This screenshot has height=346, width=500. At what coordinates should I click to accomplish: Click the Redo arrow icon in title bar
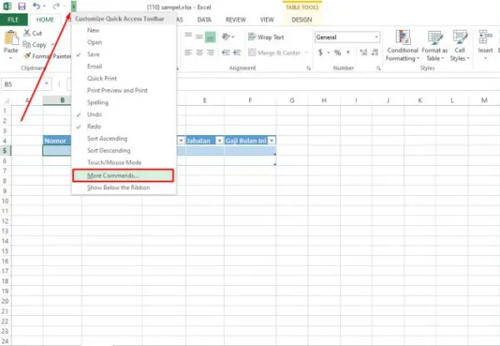click(56, 6)
